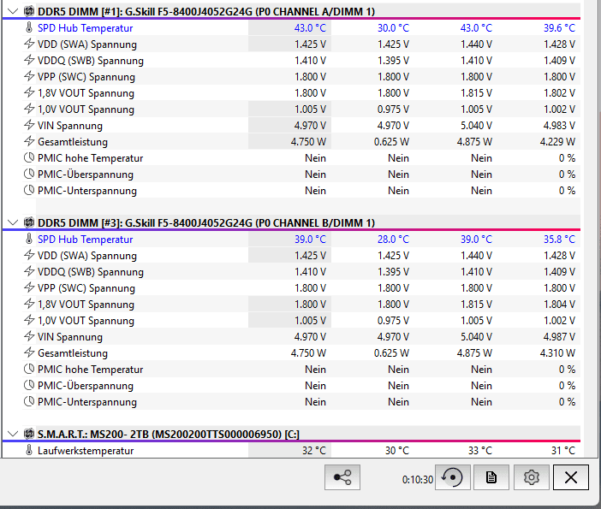Click the share sensor data button
This screenshot has width=601, height=509.
pos(342,477)
